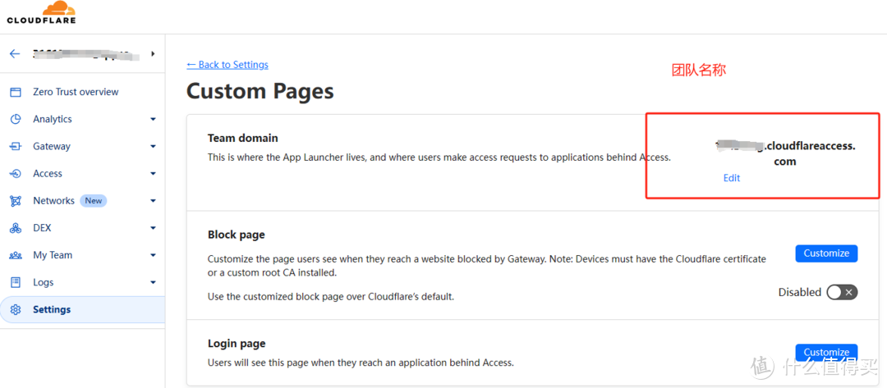Click the Analytics pie chart icon
Image resolution: width=887 pixels, height=388 pixels.
click(x=16, y=119)
